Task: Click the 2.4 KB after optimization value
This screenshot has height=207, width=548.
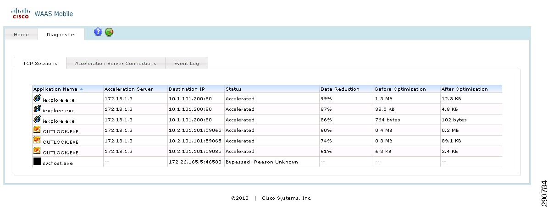Action: point(449,151)
